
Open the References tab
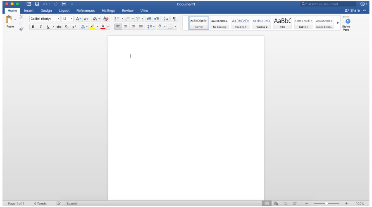pyautogui.click(x=85, y=10)
